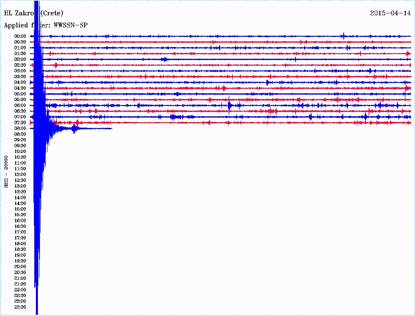
Task: Select the 17:00 time label
Action: pyautogui.click(x=20, y=232)
